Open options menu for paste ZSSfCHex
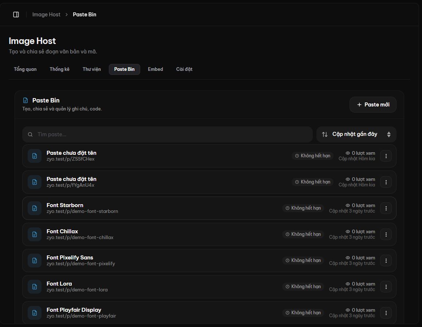 (x=386, y=156)
